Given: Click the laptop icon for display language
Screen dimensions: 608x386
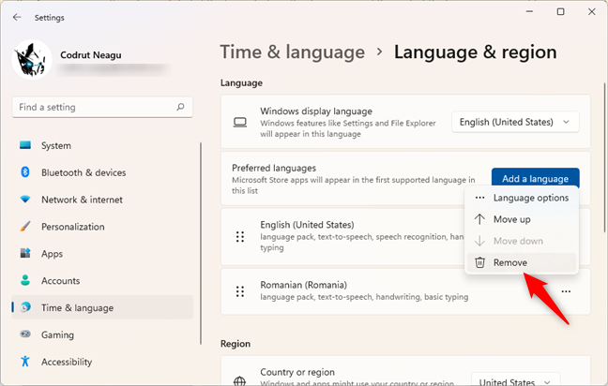Looking at the screenshot, I should (240, 123).
